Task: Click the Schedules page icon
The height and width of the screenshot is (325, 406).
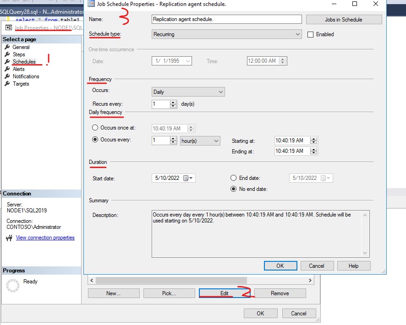Action: pyautogui.click(x=7, y=61)
